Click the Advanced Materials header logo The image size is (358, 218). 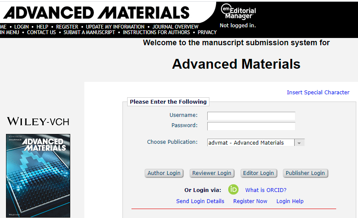click(x=96, y=12)
